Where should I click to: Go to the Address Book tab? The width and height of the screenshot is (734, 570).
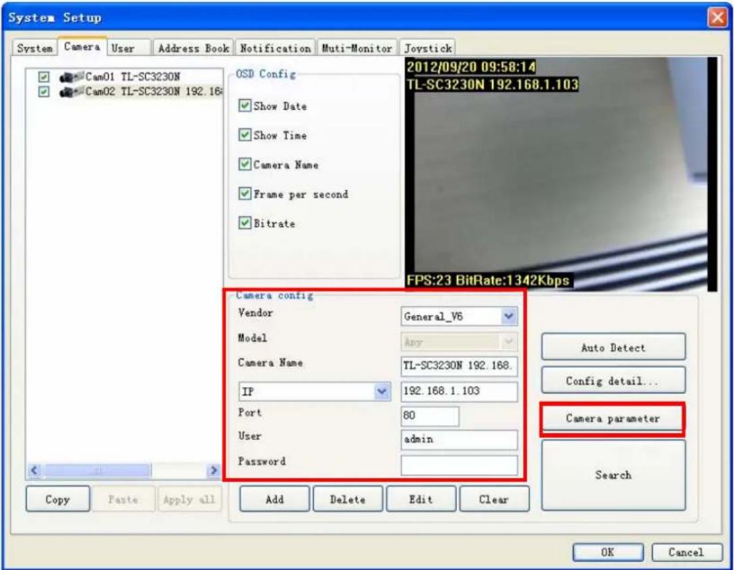(193, 49)
